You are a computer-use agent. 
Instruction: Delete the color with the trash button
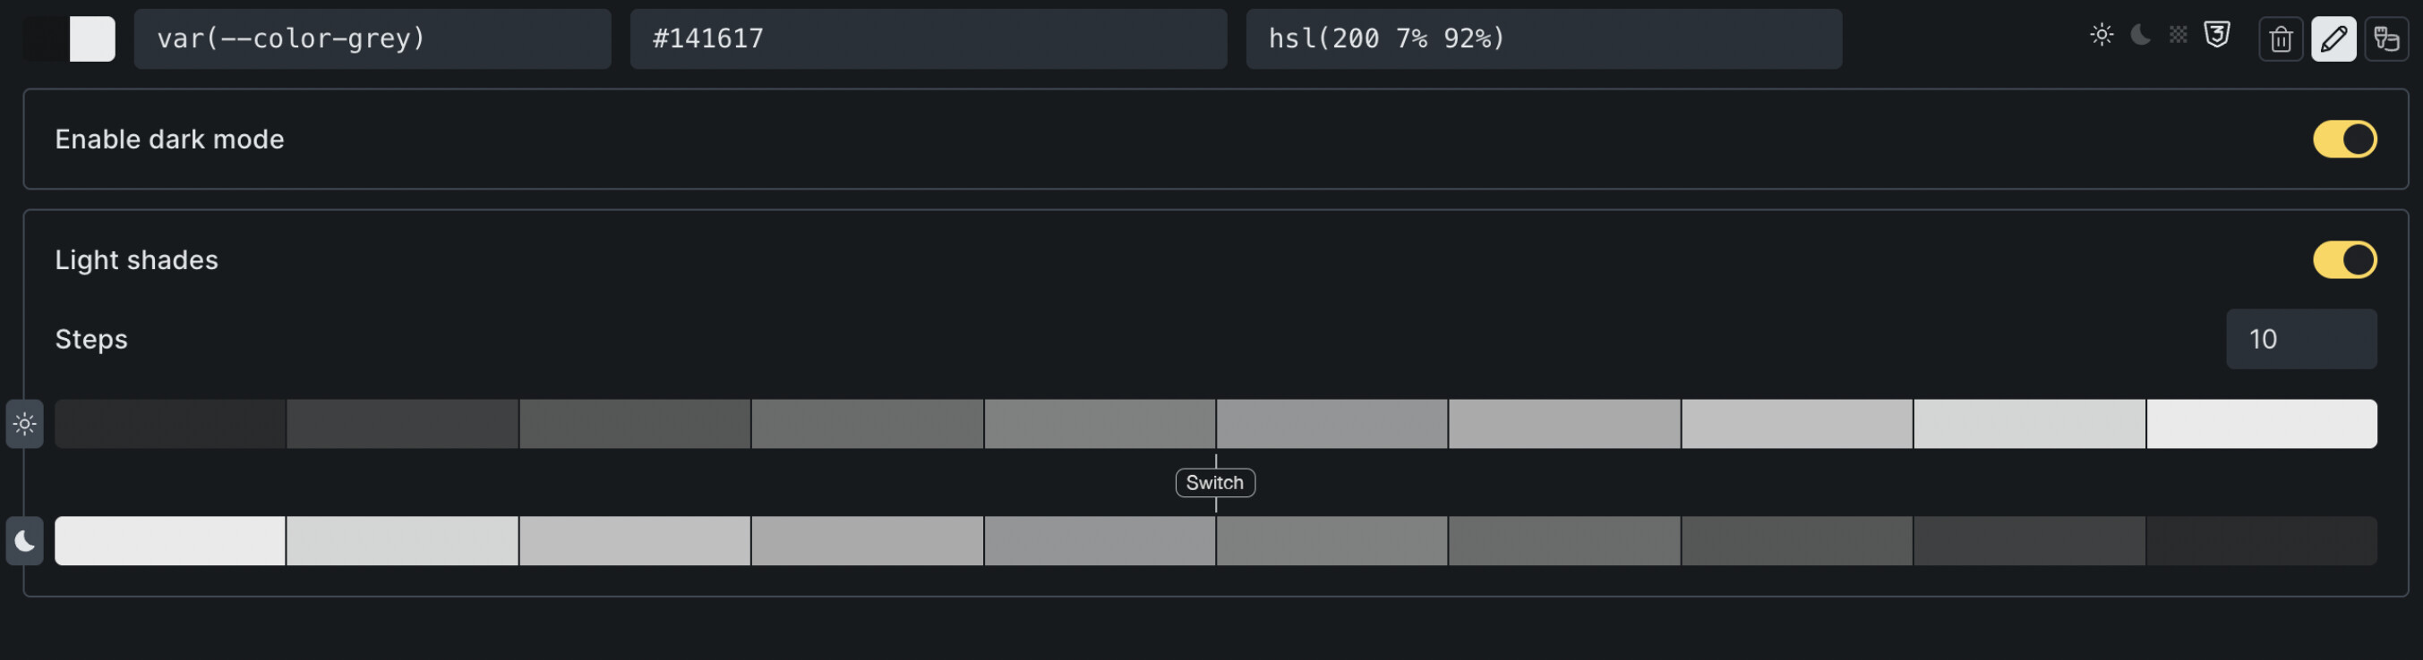point(2281,38)
